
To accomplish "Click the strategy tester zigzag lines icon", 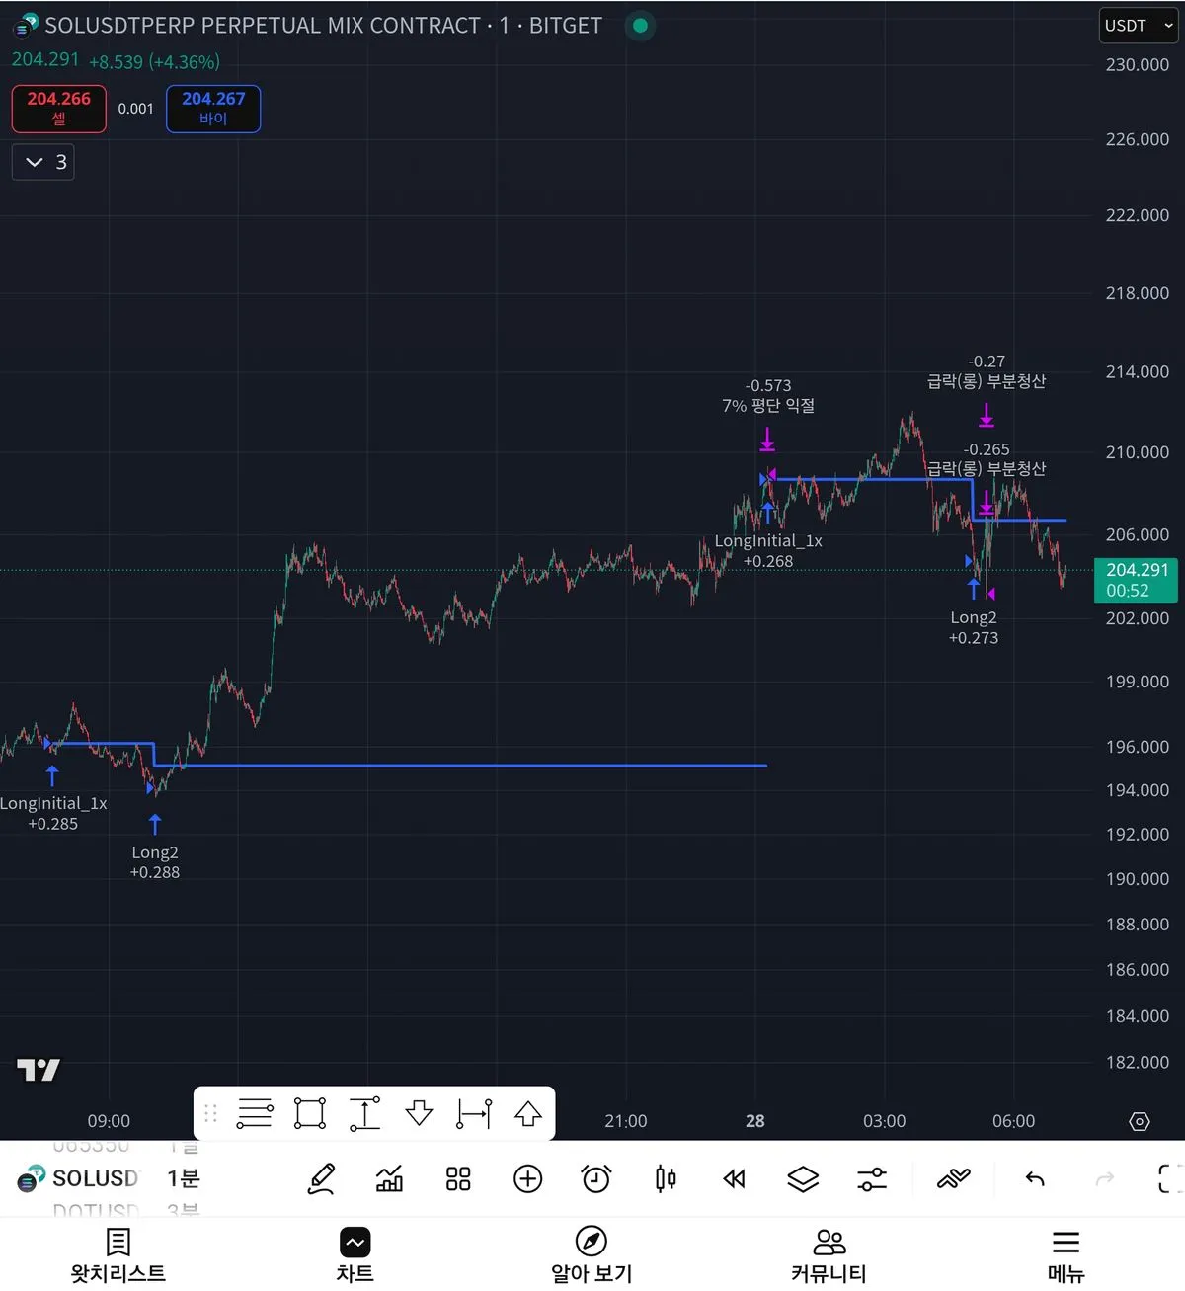I will pyautogui.click(x=954, y=1178).
